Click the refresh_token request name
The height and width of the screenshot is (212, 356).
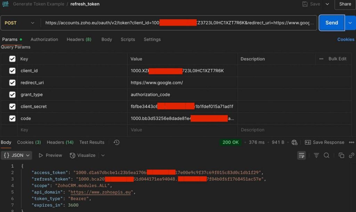(x=85, y=4)
